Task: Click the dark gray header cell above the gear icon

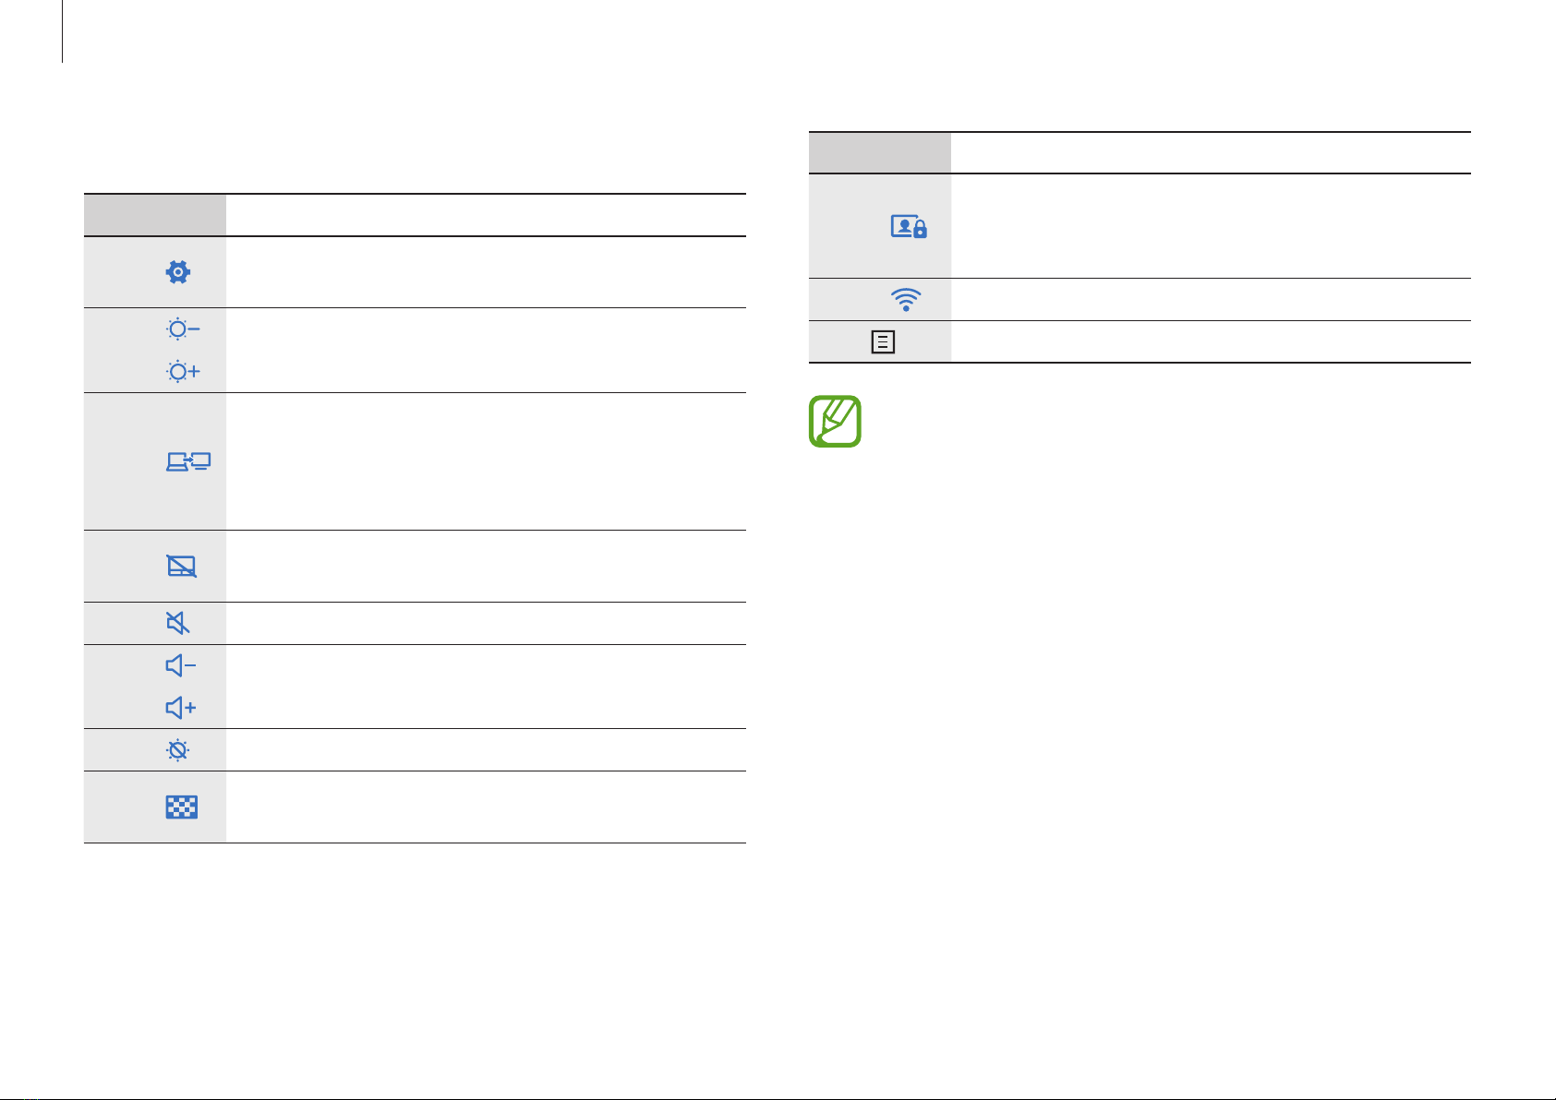Action: coord(155,215)
